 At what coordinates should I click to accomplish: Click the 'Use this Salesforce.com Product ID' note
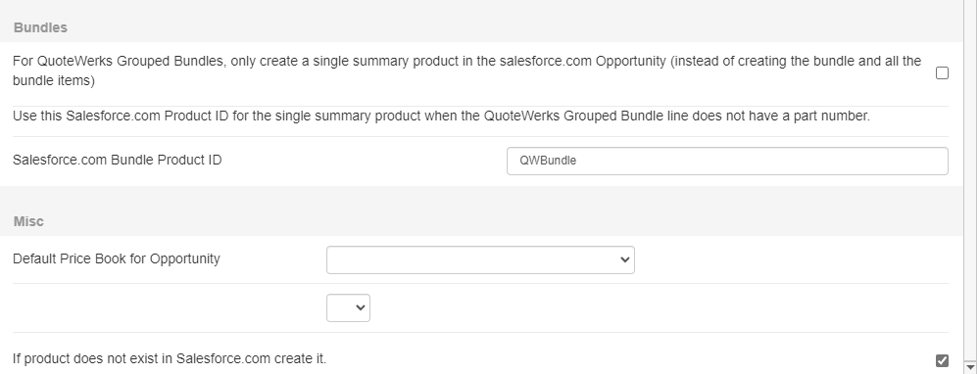pos(441,116)
